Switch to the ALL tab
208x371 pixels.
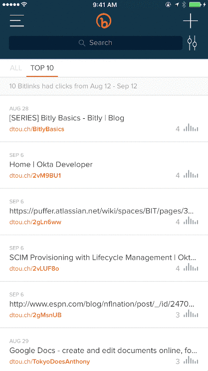point(16,68)
